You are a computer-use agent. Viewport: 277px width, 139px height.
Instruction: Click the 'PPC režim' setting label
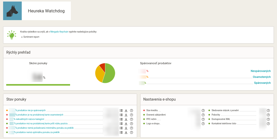151,119
